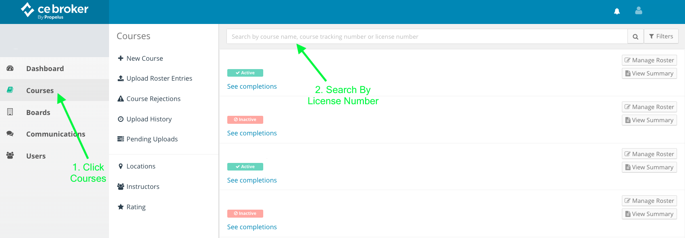Click the Communications chat bubbles icon

[x=10, y=134]
